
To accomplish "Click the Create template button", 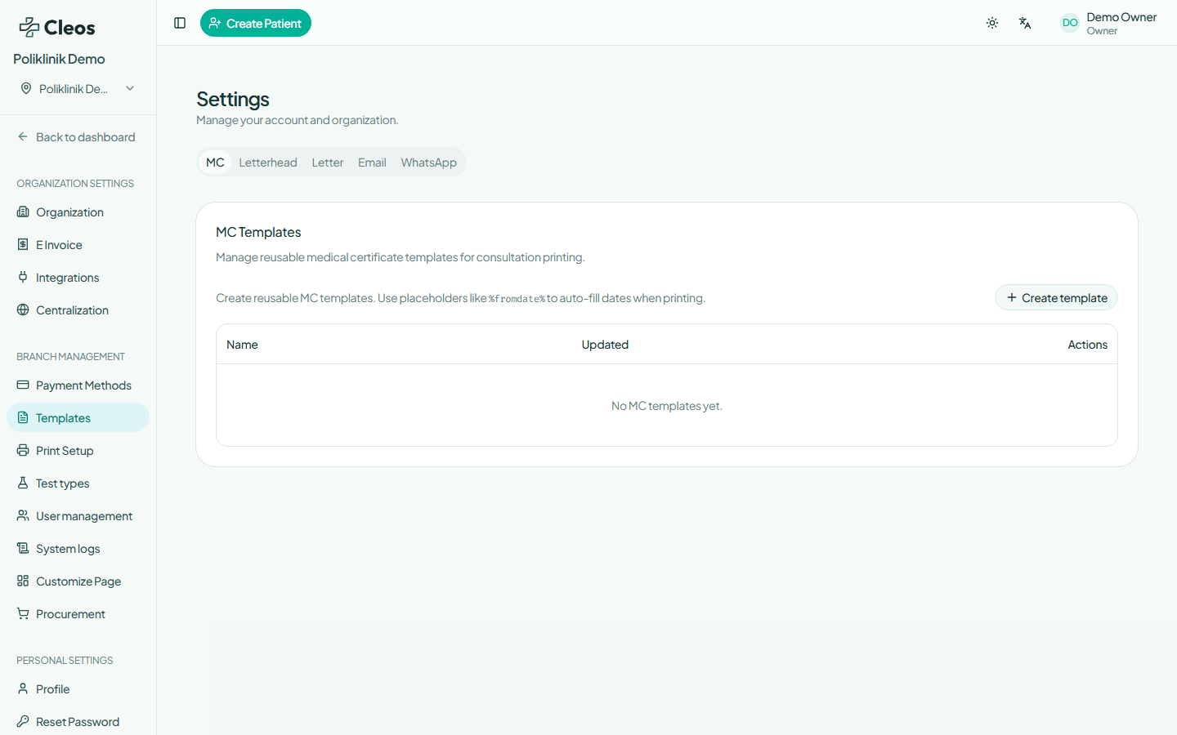I will tap(1056, 298).
